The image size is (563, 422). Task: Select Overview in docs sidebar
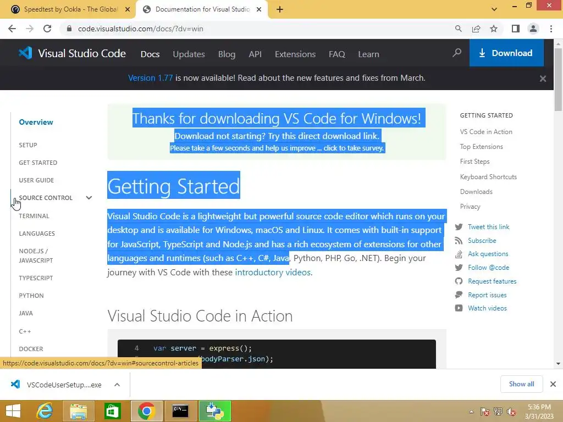click(36, 122)
